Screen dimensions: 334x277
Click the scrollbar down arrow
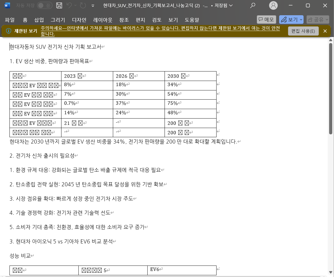[x=331, y=272]
